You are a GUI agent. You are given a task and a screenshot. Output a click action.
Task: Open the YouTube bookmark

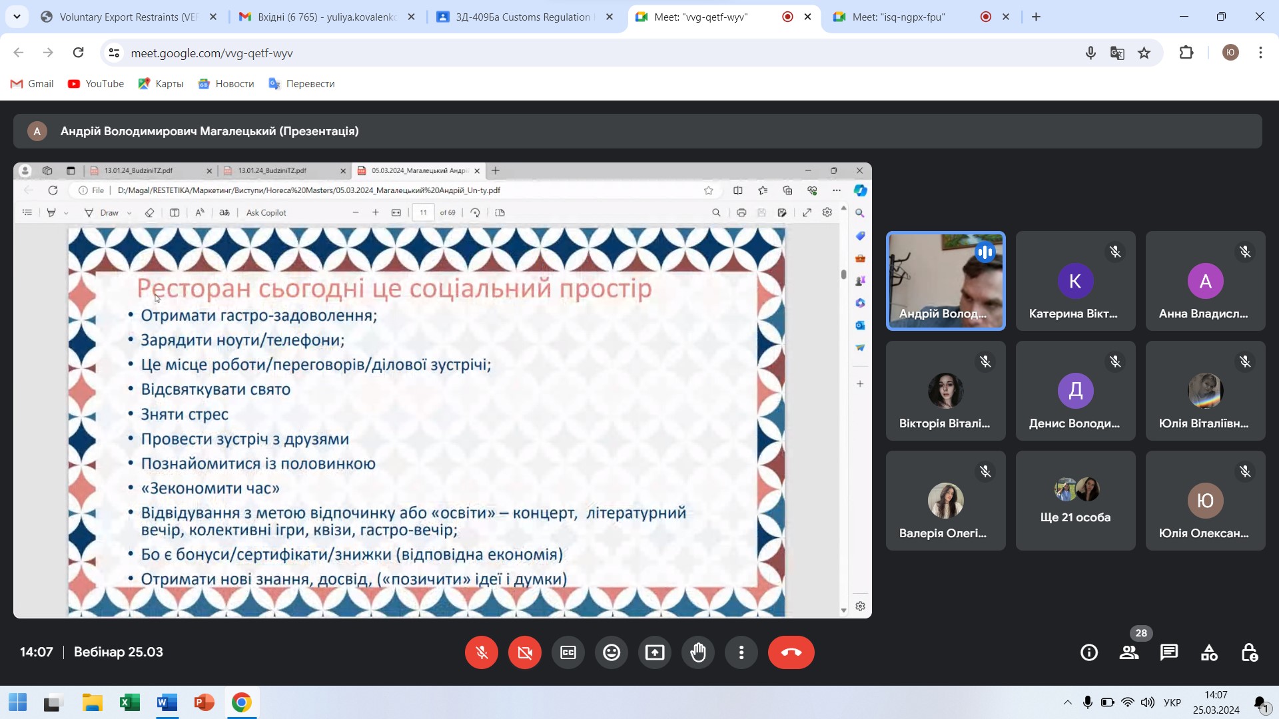(96, 83)
